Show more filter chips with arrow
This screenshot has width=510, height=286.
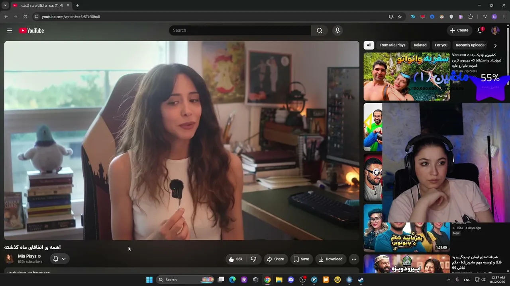(495, 46)
